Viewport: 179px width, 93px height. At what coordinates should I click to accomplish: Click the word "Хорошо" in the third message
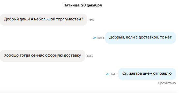[x=11, y=55]
